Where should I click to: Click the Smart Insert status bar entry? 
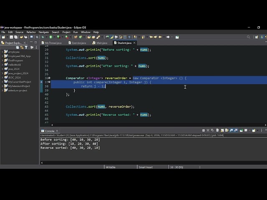pyautogui.click(x=146, y=167)
